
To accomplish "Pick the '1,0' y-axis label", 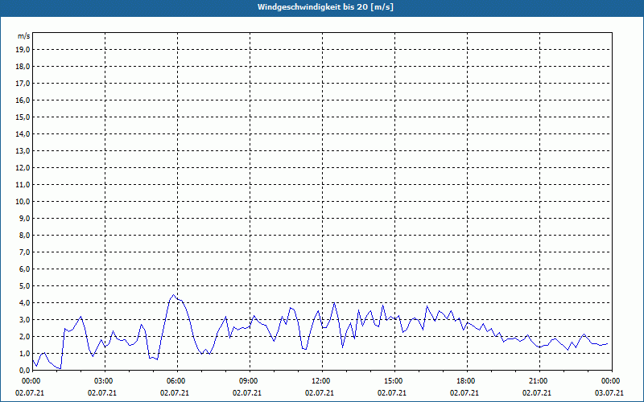I will pos(24,354).
